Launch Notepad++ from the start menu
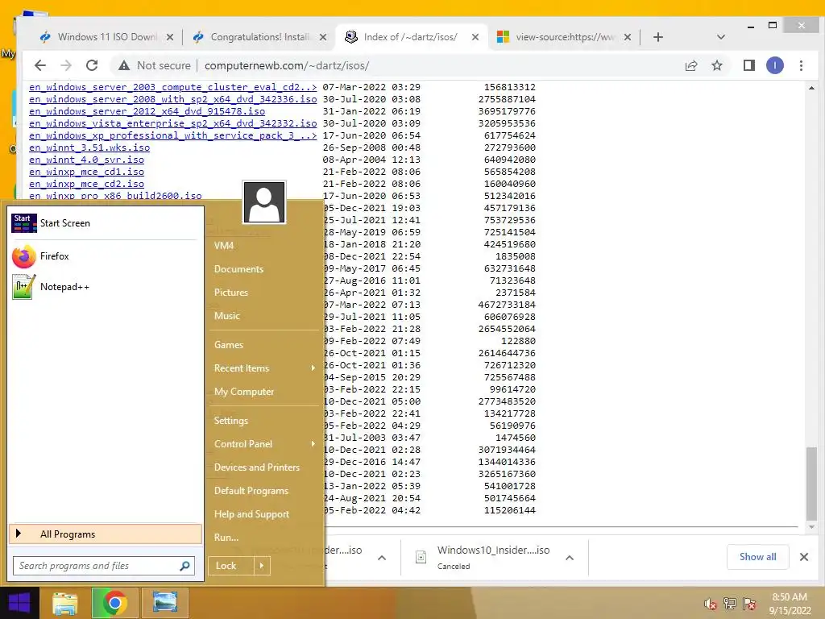The height and width of the screenshot is (619, 825). (106, 287)
